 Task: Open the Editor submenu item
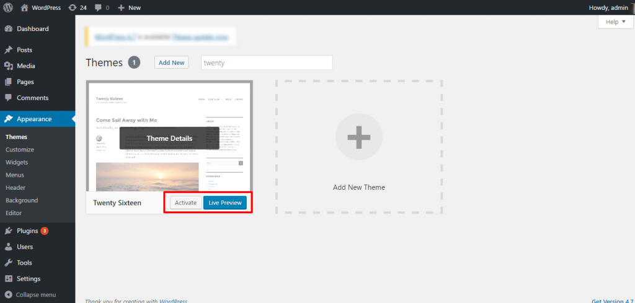click(14, 213)
